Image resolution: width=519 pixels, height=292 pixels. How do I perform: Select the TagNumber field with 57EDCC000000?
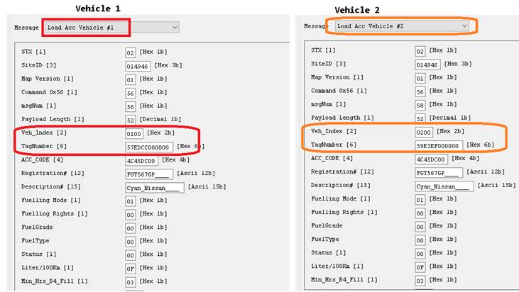coord(149,147)
